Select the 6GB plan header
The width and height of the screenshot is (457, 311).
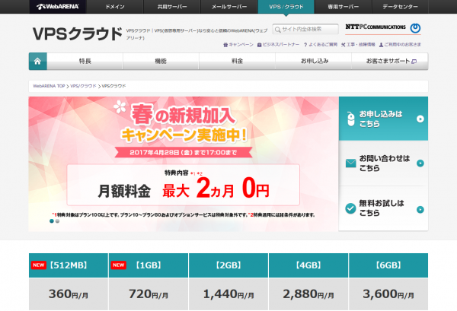point(388,265)
